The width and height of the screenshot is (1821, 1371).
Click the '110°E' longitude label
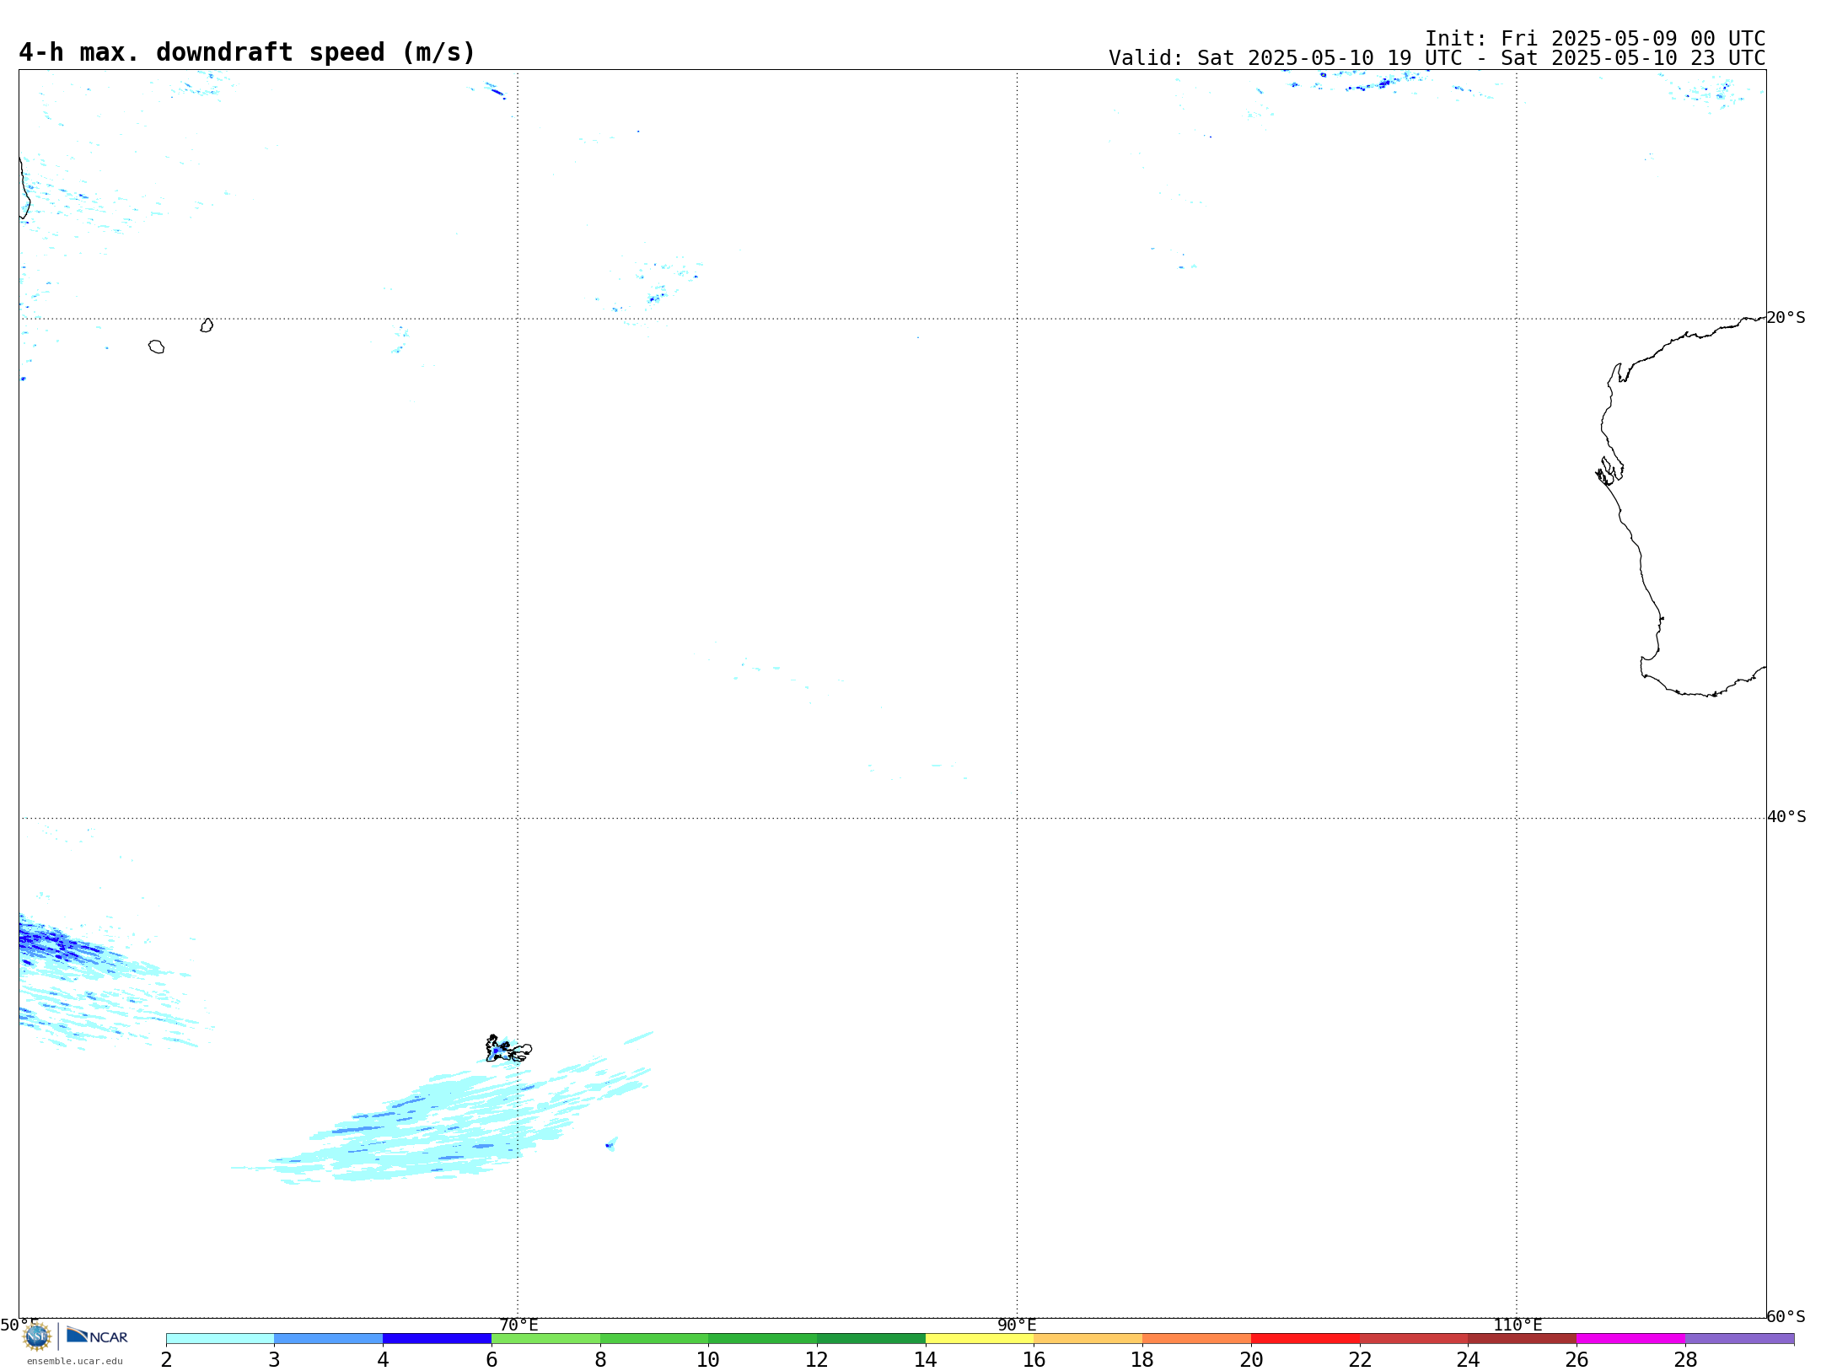pos(1517,1325)
